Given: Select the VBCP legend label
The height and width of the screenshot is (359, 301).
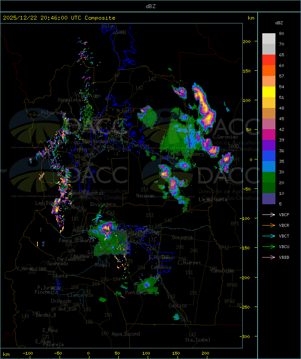Looking at the screenshot, I should [284, 215].
